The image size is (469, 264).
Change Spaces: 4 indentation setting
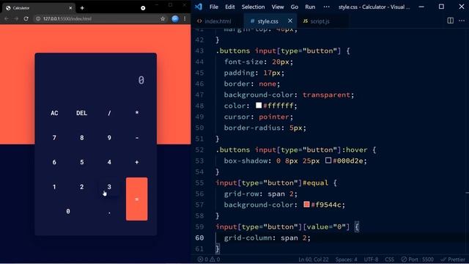346,260
